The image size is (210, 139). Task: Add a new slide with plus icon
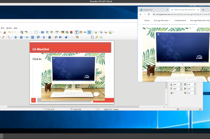[x=95, y=32]
